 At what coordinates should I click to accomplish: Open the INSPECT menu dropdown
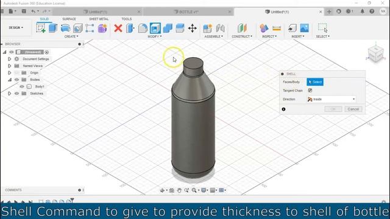click(x=269, y=36)
